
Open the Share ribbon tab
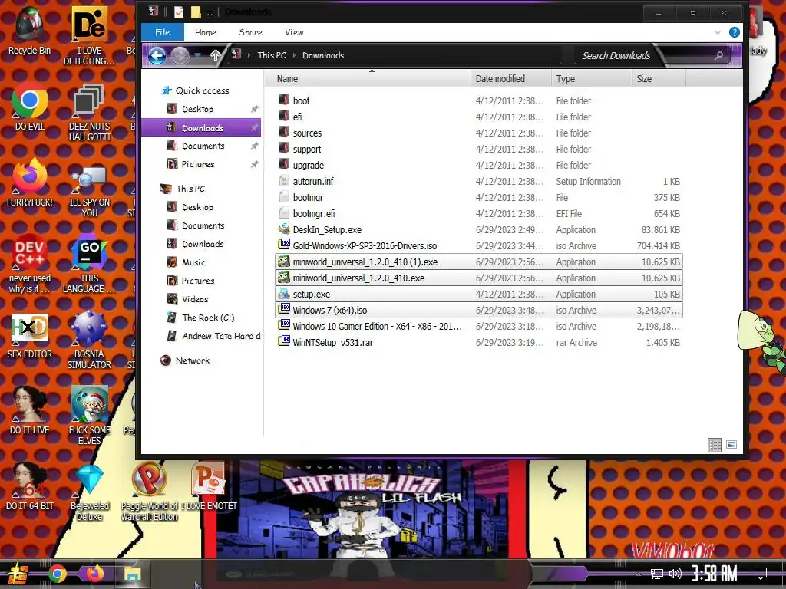(x=251, y=32)
